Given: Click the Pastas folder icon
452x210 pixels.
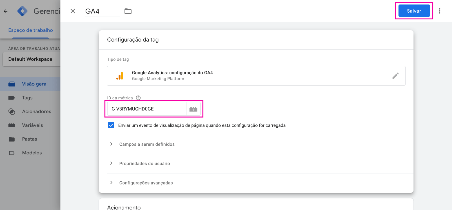Looking at the screenshot, I should (12, 139).
